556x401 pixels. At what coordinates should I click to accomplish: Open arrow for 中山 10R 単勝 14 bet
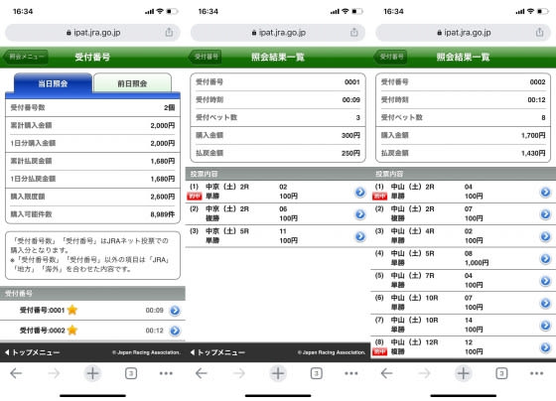point(545,326)
